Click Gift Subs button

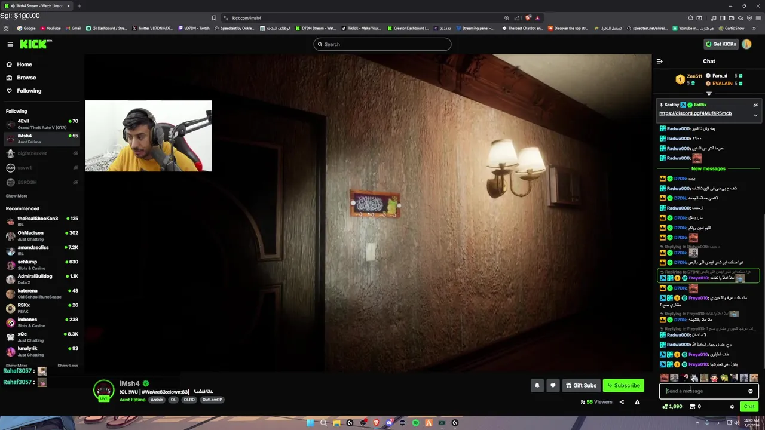581,385
